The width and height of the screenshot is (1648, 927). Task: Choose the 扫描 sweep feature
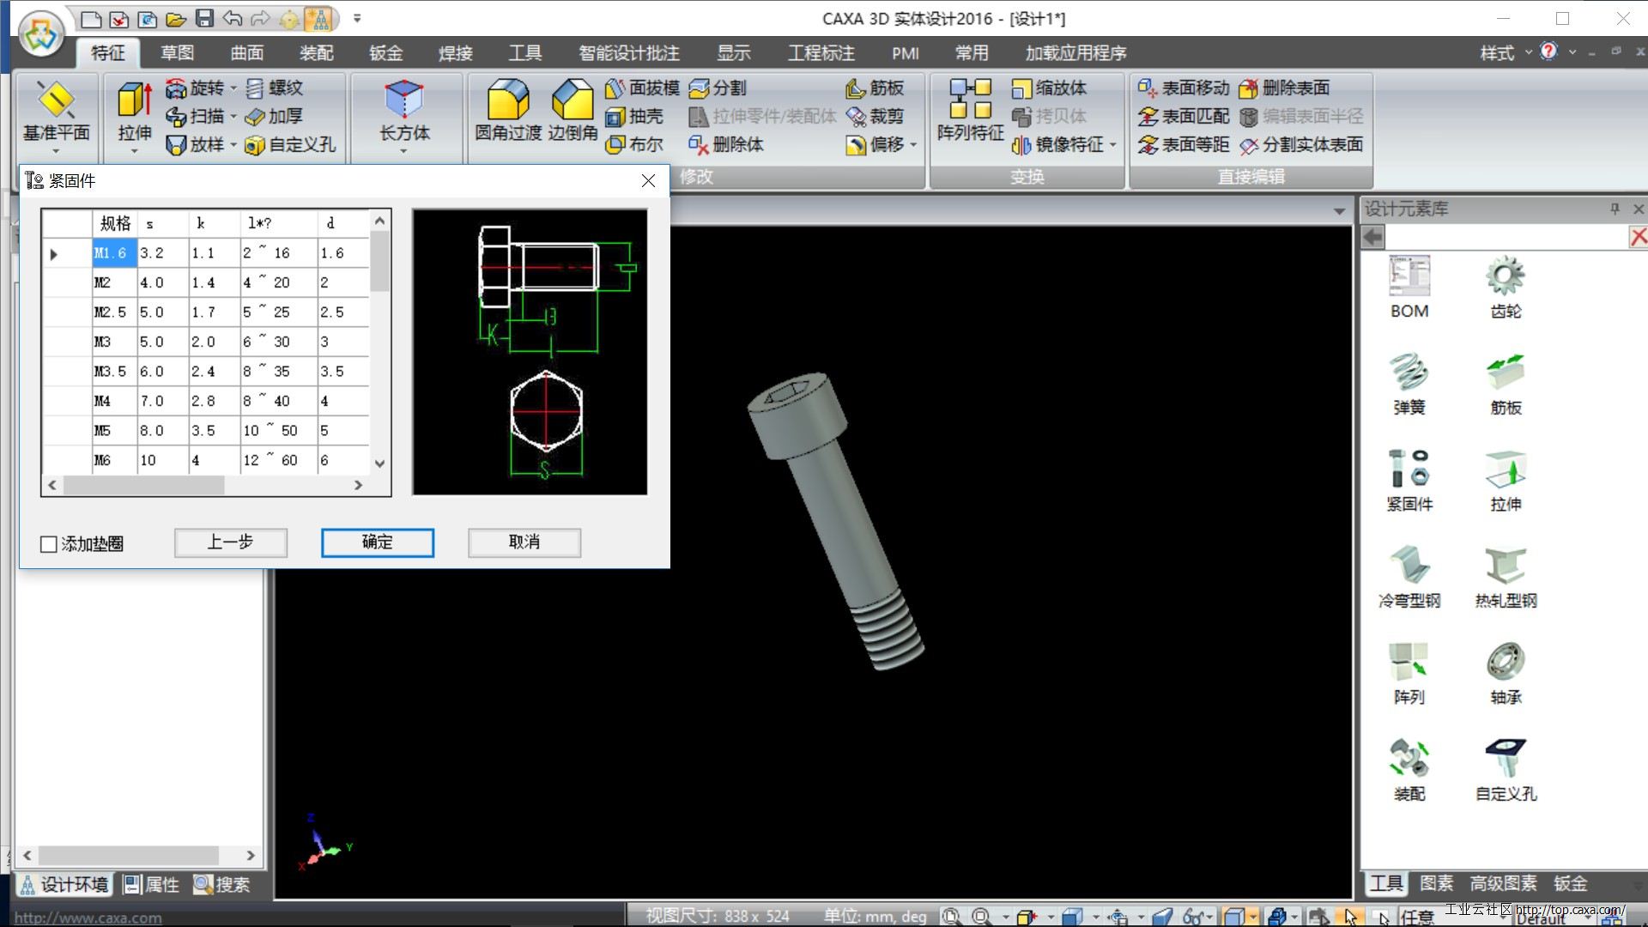[196, 116]
